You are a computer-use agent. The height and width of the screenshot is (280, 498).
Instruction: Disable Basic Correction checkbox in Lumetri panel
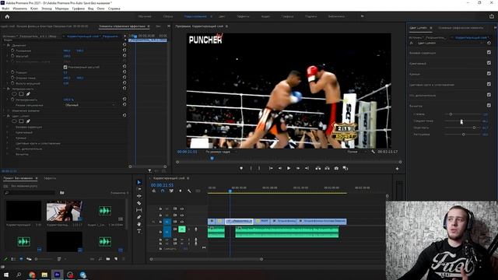coord(489,52)
